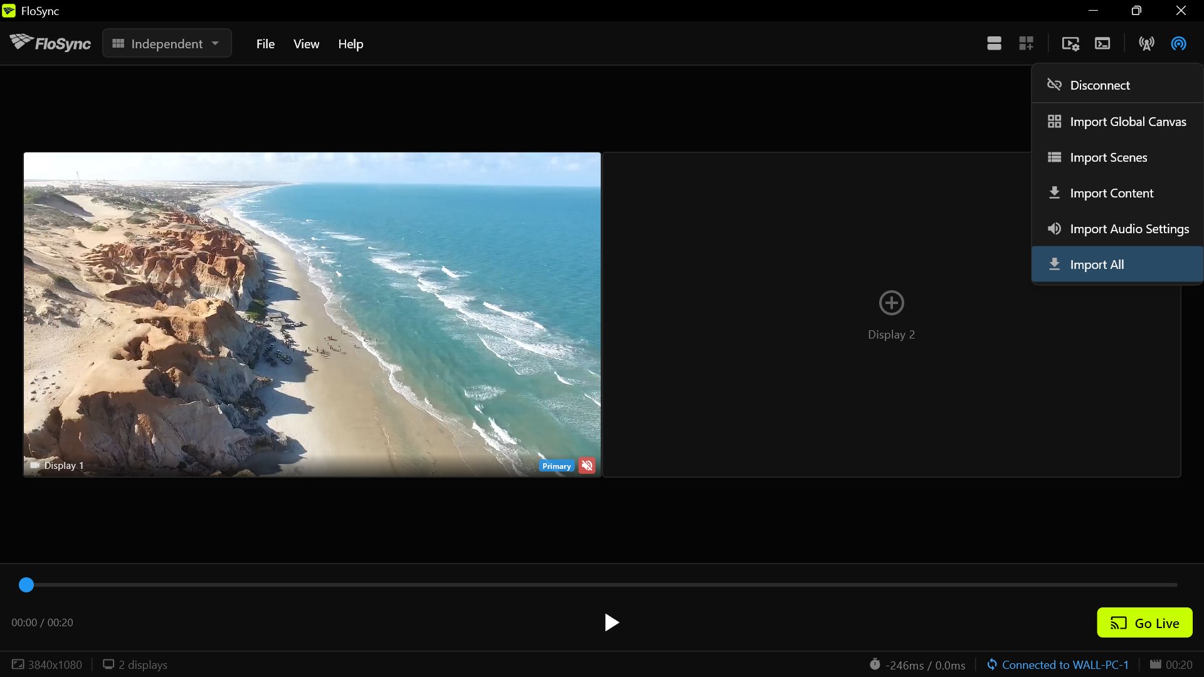Image resolution: width=1204 pixels, height=677 pixels.
Task: Click the 00:20 duration in status bar
Action: [1171, 665]
